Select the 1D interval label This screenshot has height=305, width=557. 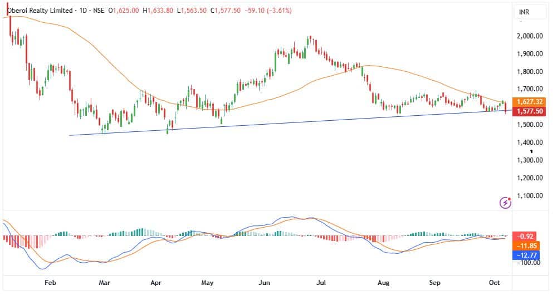coord(81,11)
